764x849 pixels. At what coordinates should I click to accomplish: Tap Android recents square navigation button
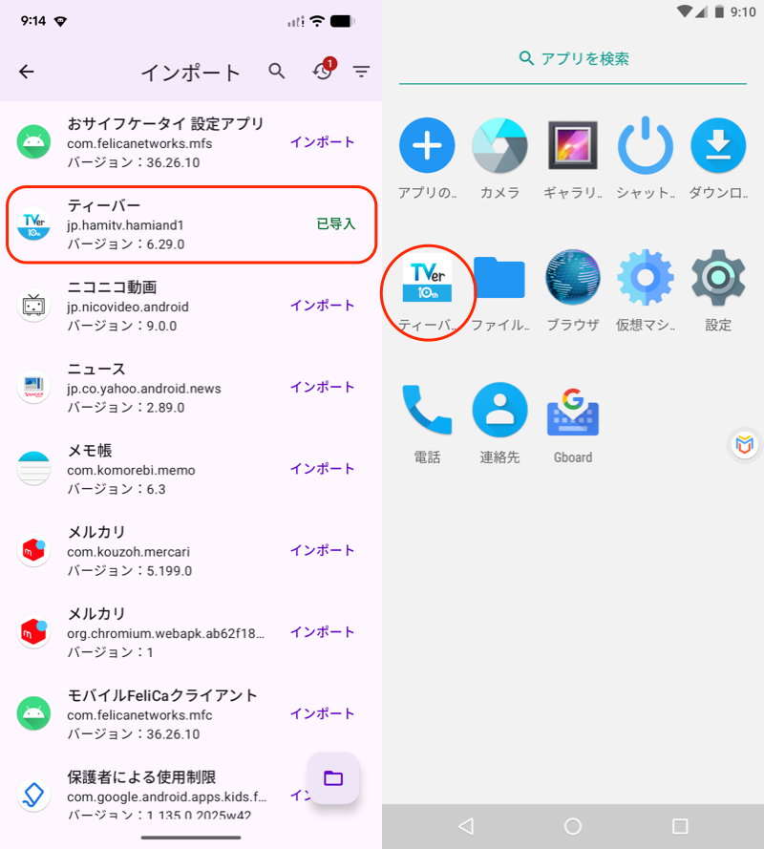[x=680, y=826]
